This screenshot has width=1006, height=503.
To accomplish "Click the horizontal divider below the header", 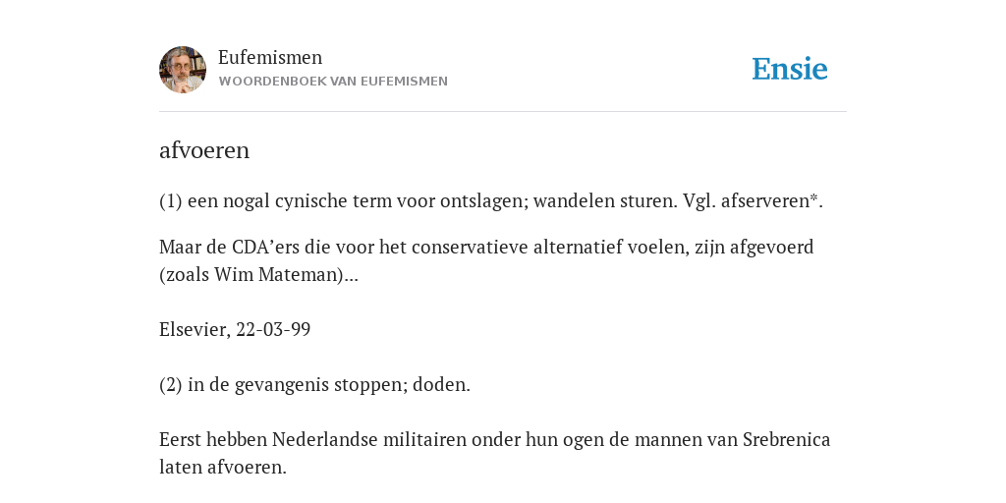I will 503,112.
